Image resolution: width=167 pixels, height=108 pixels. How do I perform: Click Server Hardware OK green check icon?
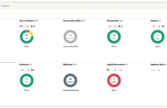(x=32, y=26)
